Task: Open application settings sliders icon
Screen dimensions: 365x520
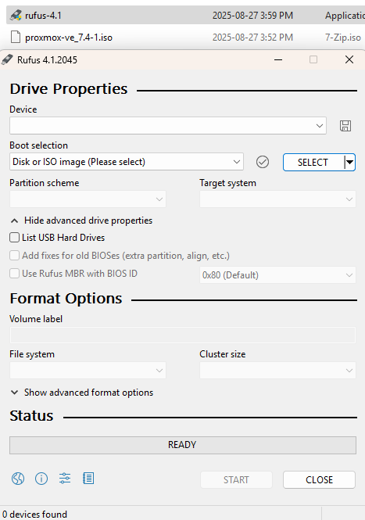Action: (x=65, y=479)
